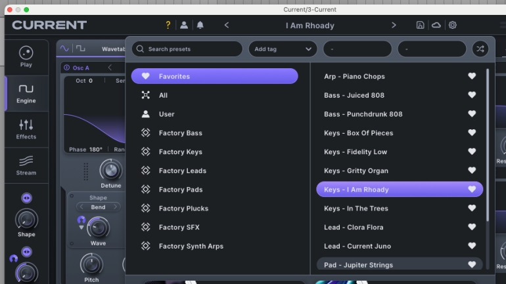Select the Factory Pads category
Image resolution: width=506 pixels, height=284 pixels.
click(x=215, y=190)
